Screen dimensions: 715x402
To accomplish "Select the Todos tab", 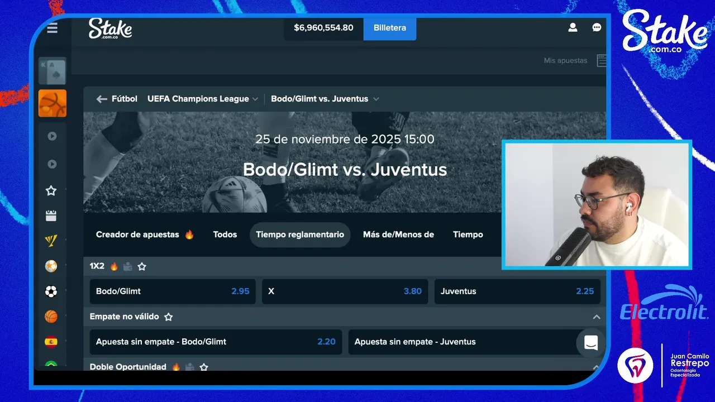I will tap(225, 234).
